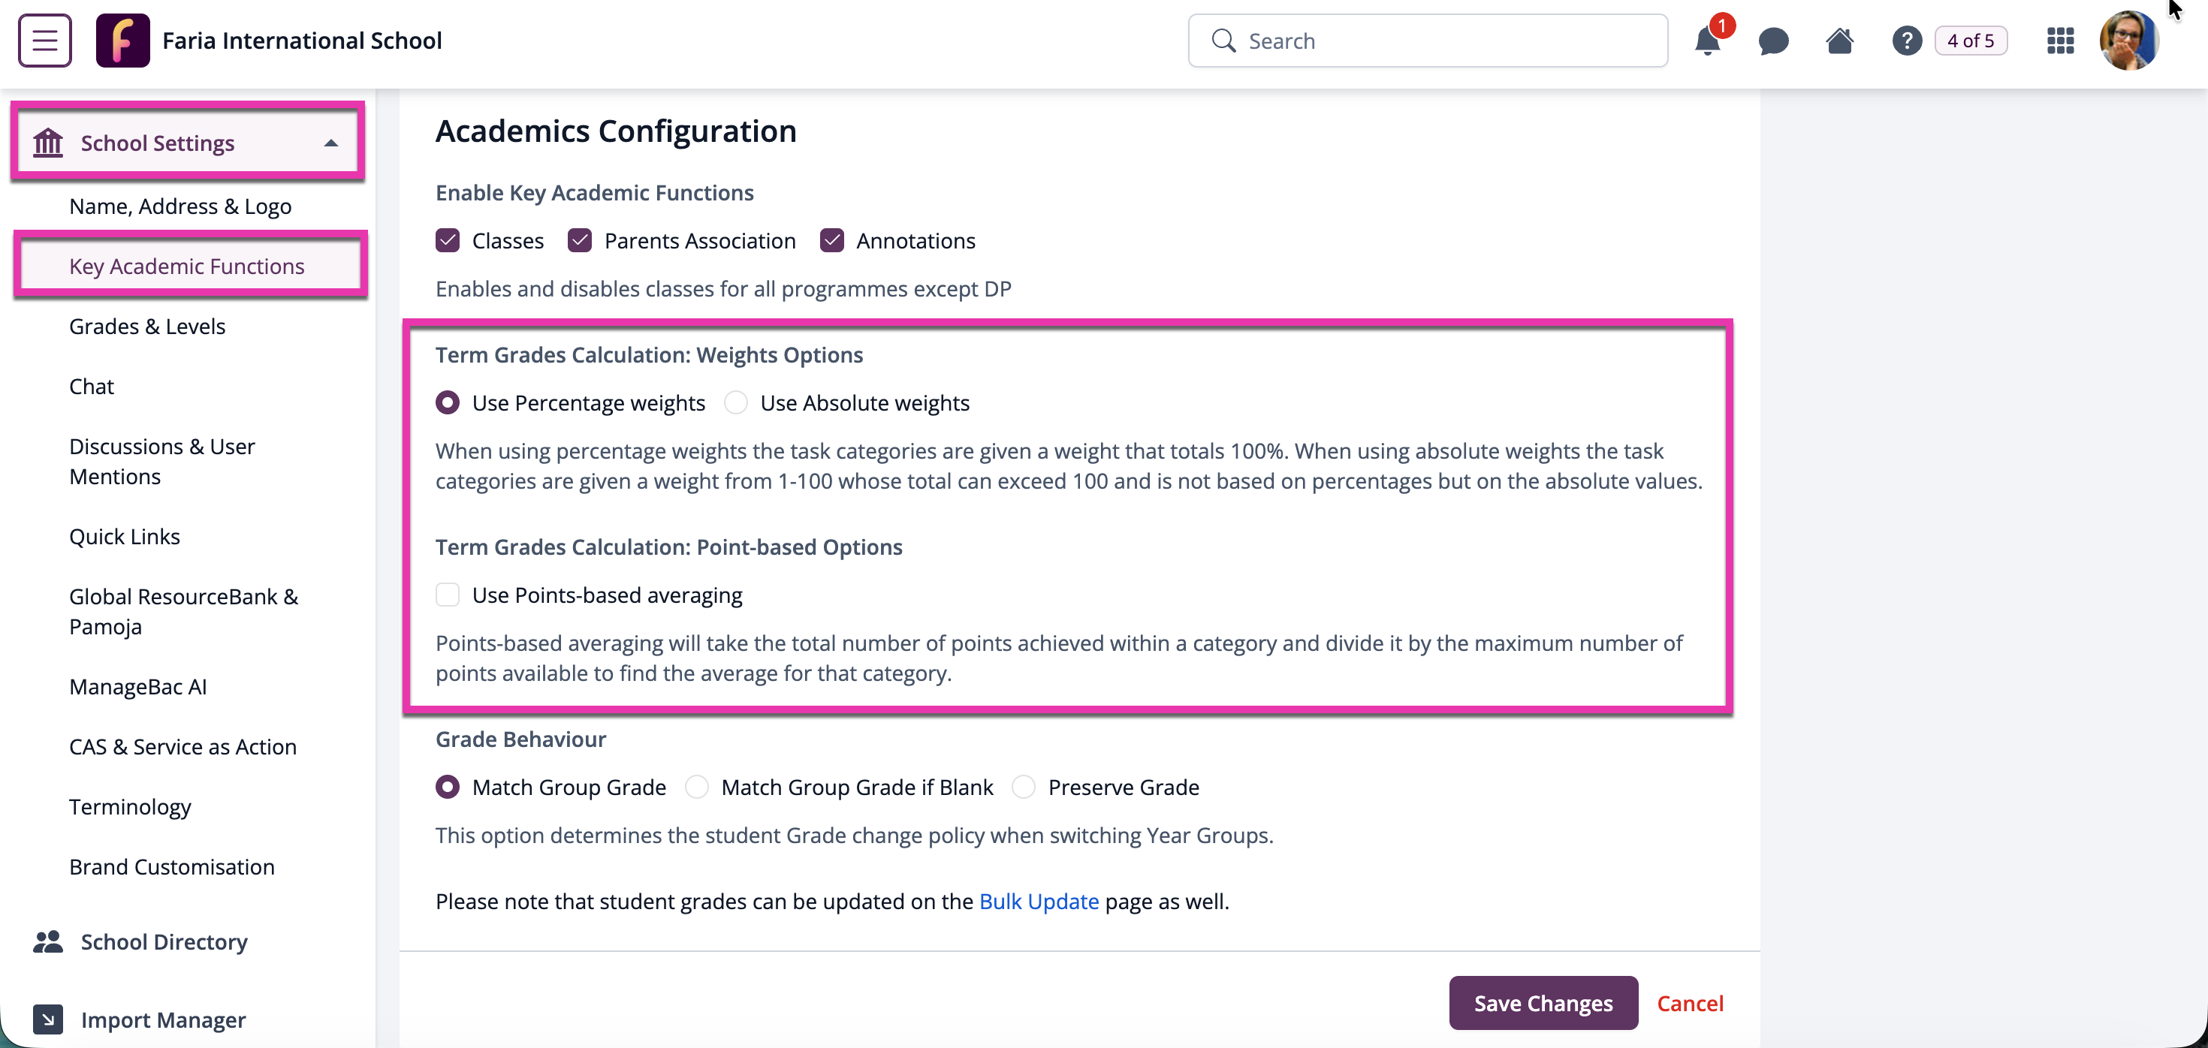Click the user profile avatar
The height and width of the screenshot is (1048, 2208).
click(x=2128, y=41)
